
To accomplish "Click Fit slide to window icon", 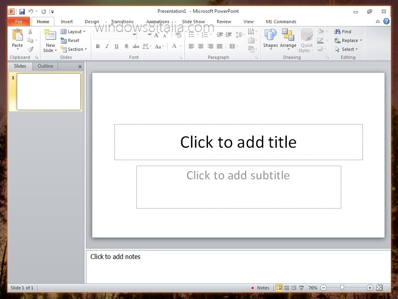I will [x=380, y=288].
